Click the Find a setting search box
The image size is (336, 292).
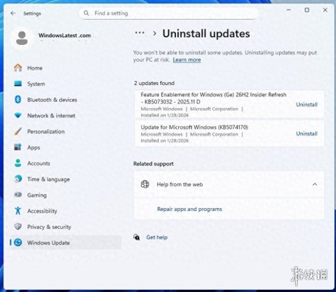pos(169,13)
